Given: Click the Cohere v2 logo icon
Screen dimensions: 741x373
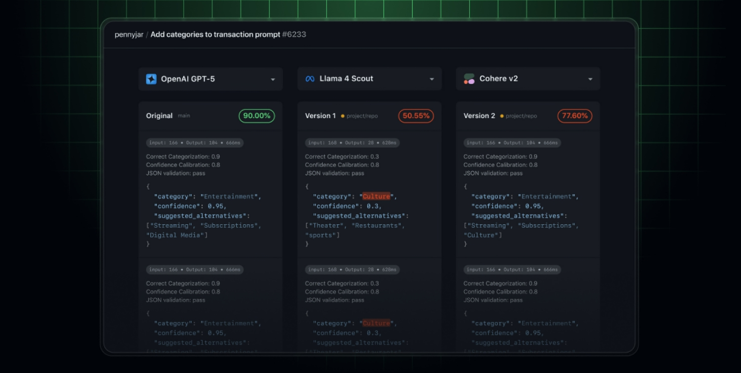Looking at the screenshot, I should (469, 79).
